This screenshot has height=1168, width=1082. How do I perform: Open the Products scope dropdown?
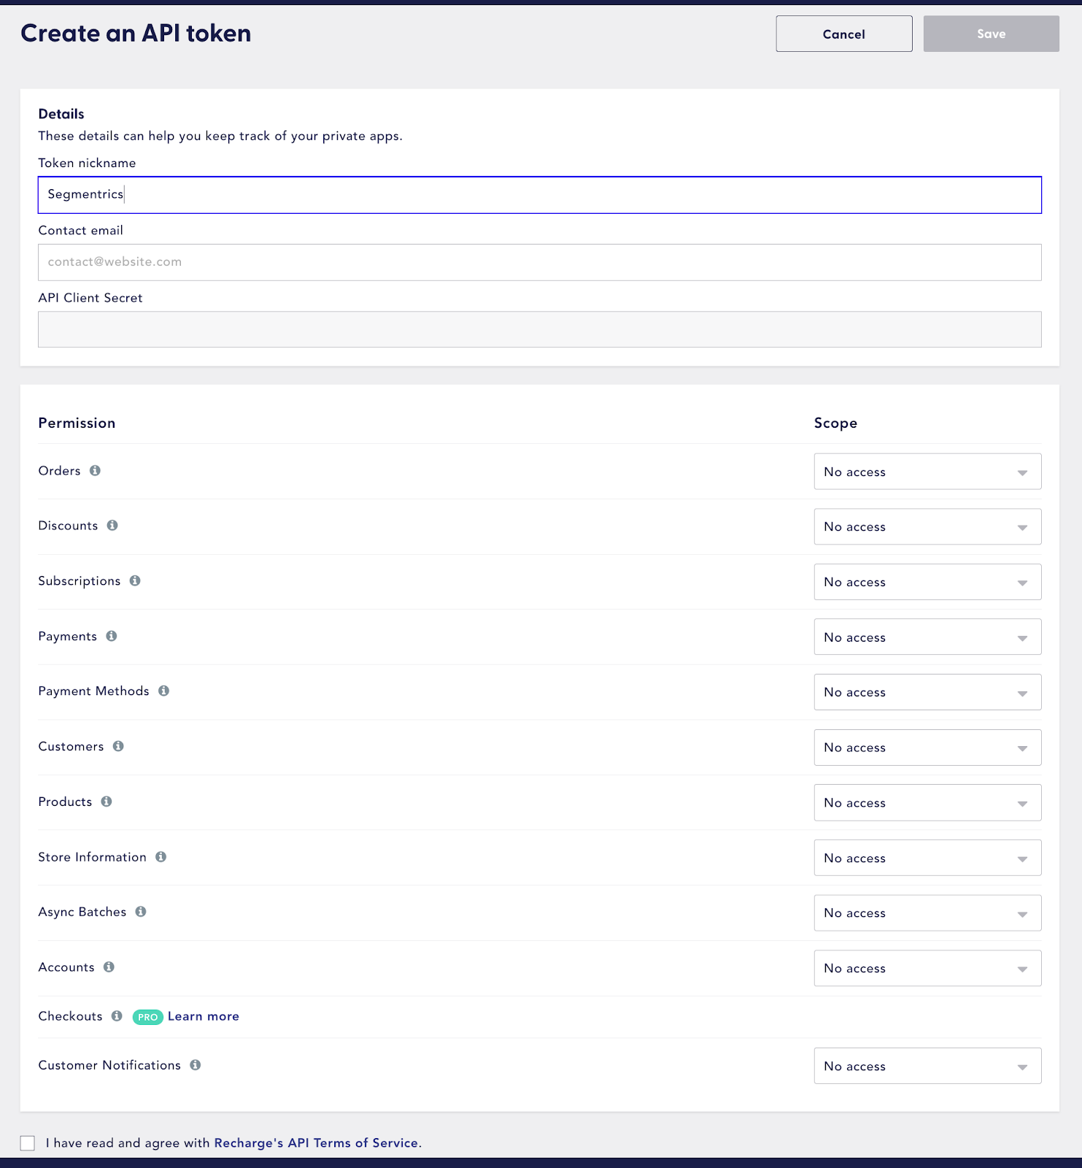click(x=927, y=803)
